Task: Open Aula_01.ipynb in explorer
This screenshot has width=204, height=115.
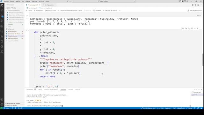Action: [x=12, y=31]
